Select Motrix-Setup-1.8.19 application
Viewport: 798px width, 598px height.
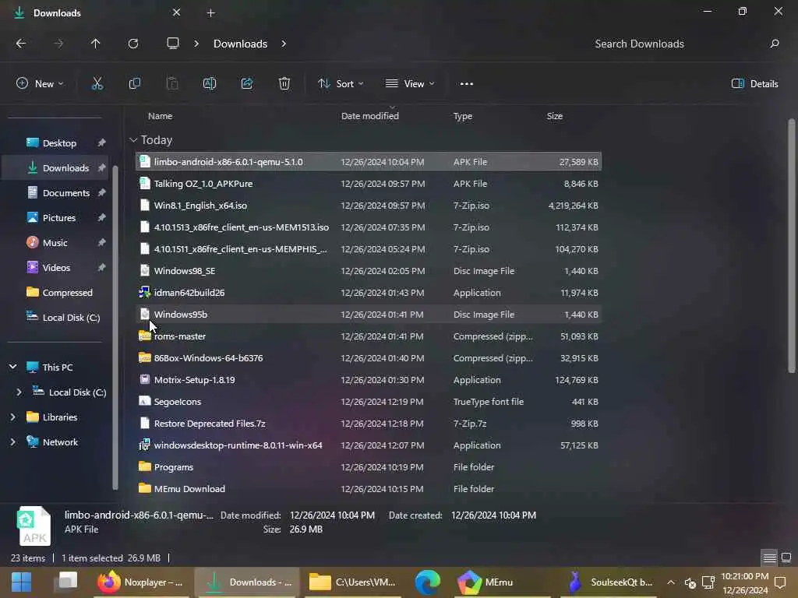369,380
